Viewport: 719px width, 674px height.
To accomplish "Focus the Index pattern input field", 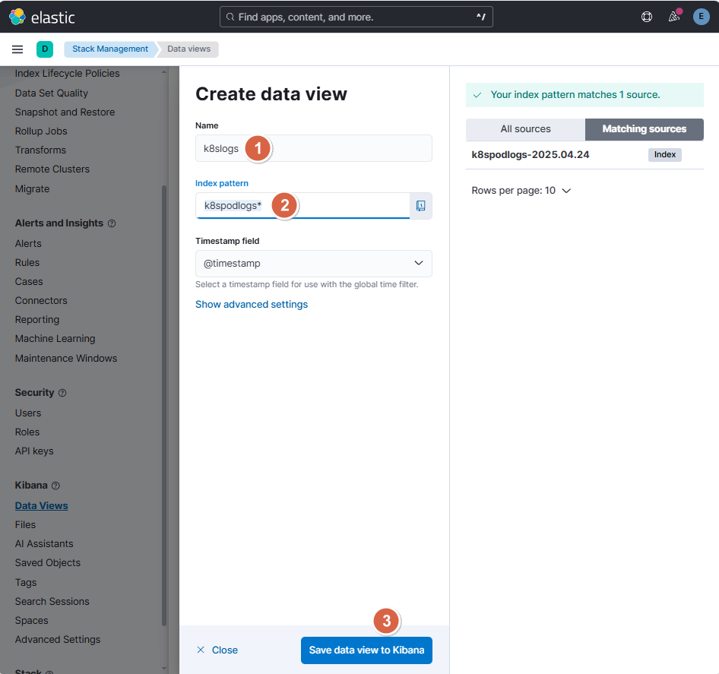I will tap(302, 206).
